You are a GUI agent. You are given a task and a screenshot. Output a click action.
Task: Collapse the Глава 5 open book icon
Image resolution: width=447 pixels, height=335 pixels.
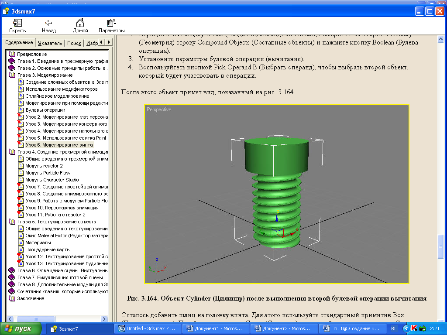click(x=12, y=222)
